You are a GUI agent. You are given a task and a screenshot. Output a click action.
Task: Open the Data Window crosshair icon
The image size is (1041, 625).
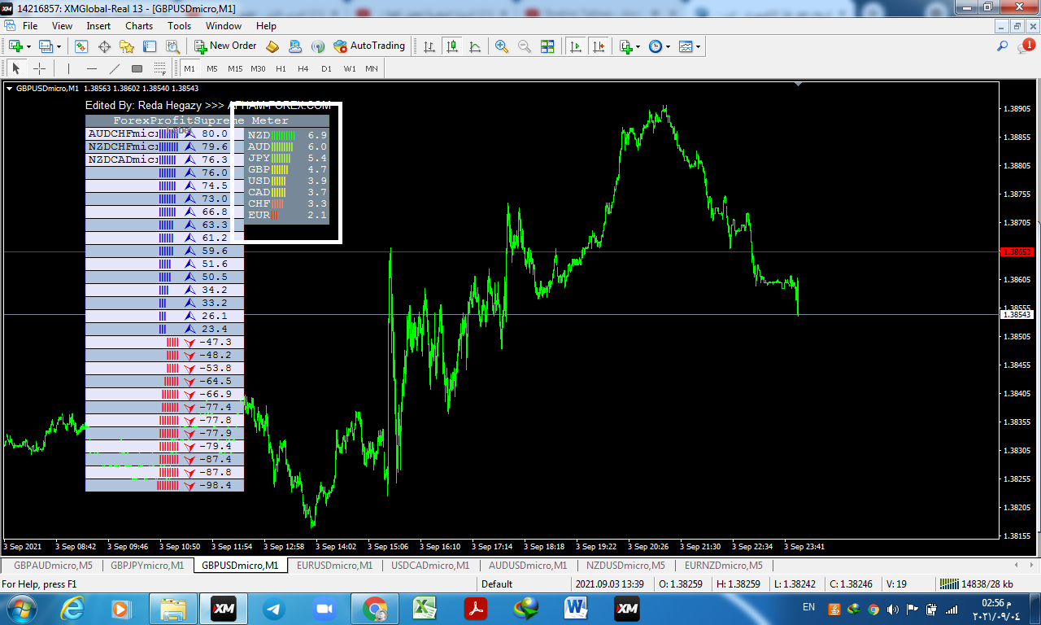[104, 46]
